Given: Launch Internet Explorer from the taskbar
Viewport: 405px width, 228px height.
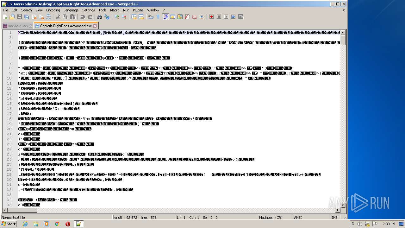Looking at the screenshot, I should point(25,224).
